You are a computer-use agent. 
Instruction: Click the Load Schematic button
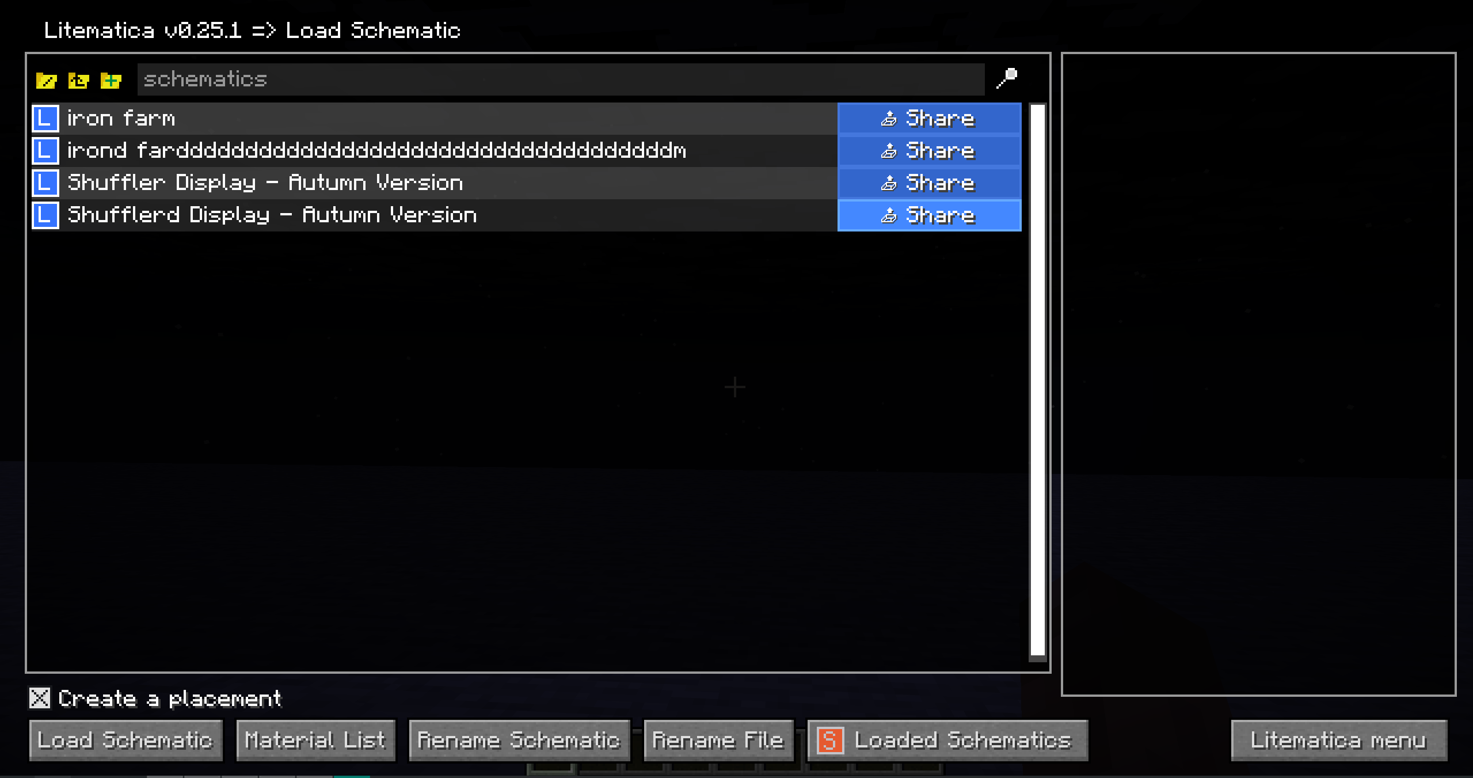(x=126, y=740)
